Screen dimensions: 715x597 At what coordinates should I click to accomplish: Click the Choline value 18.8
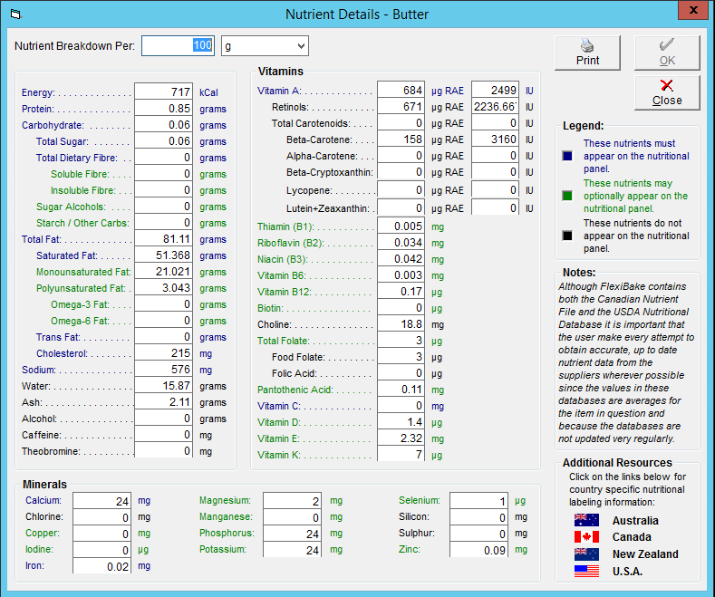coord(401,324)
